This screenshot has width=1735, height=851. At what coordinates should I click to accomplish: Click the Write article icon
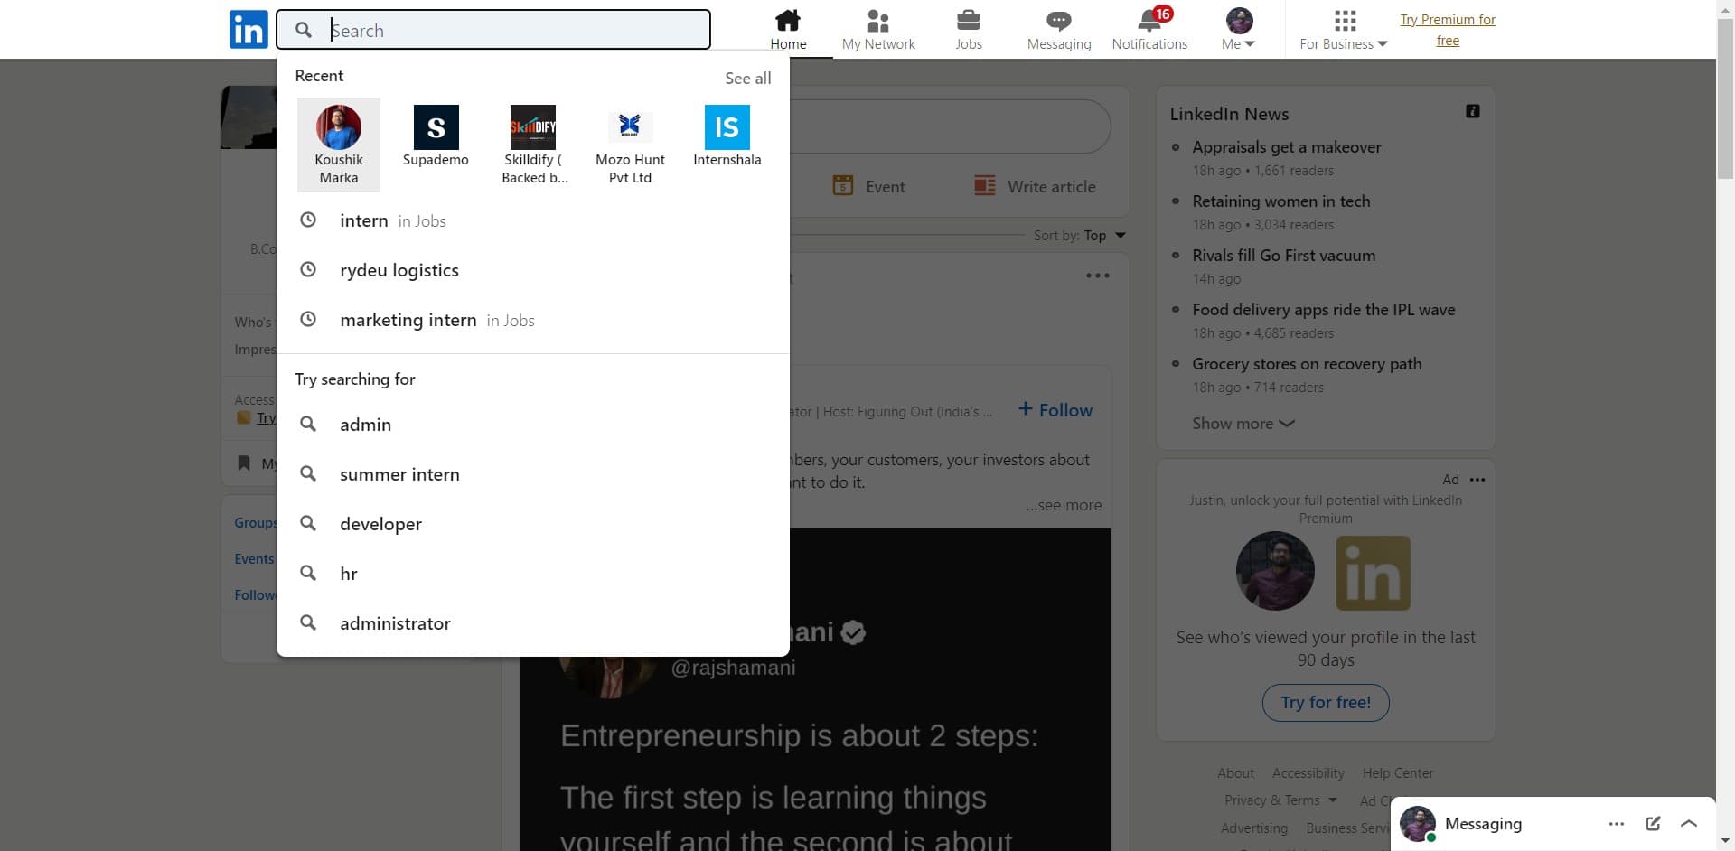click(x=984, y=184)
